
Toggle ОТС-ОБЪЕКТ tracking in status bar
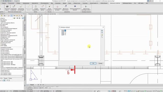click(30, 91)
